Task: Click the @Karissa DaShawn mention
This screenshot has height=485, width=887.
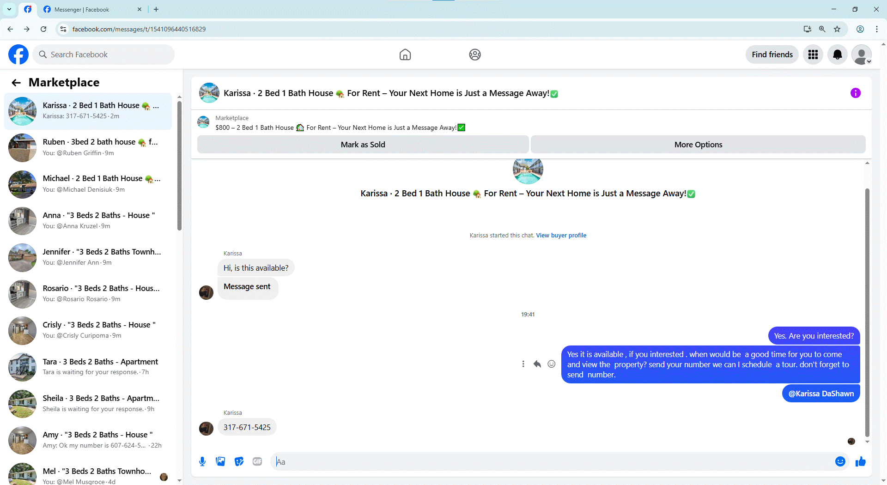Action: point(821,394)
